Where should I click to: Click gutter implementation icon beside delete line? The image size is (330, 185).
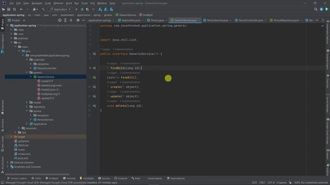(x=94, y=106)
